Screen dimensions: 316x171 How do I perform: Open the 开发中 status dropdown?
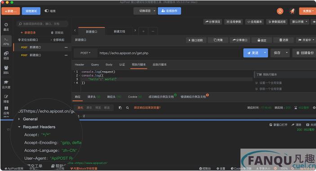pos(306,40)
